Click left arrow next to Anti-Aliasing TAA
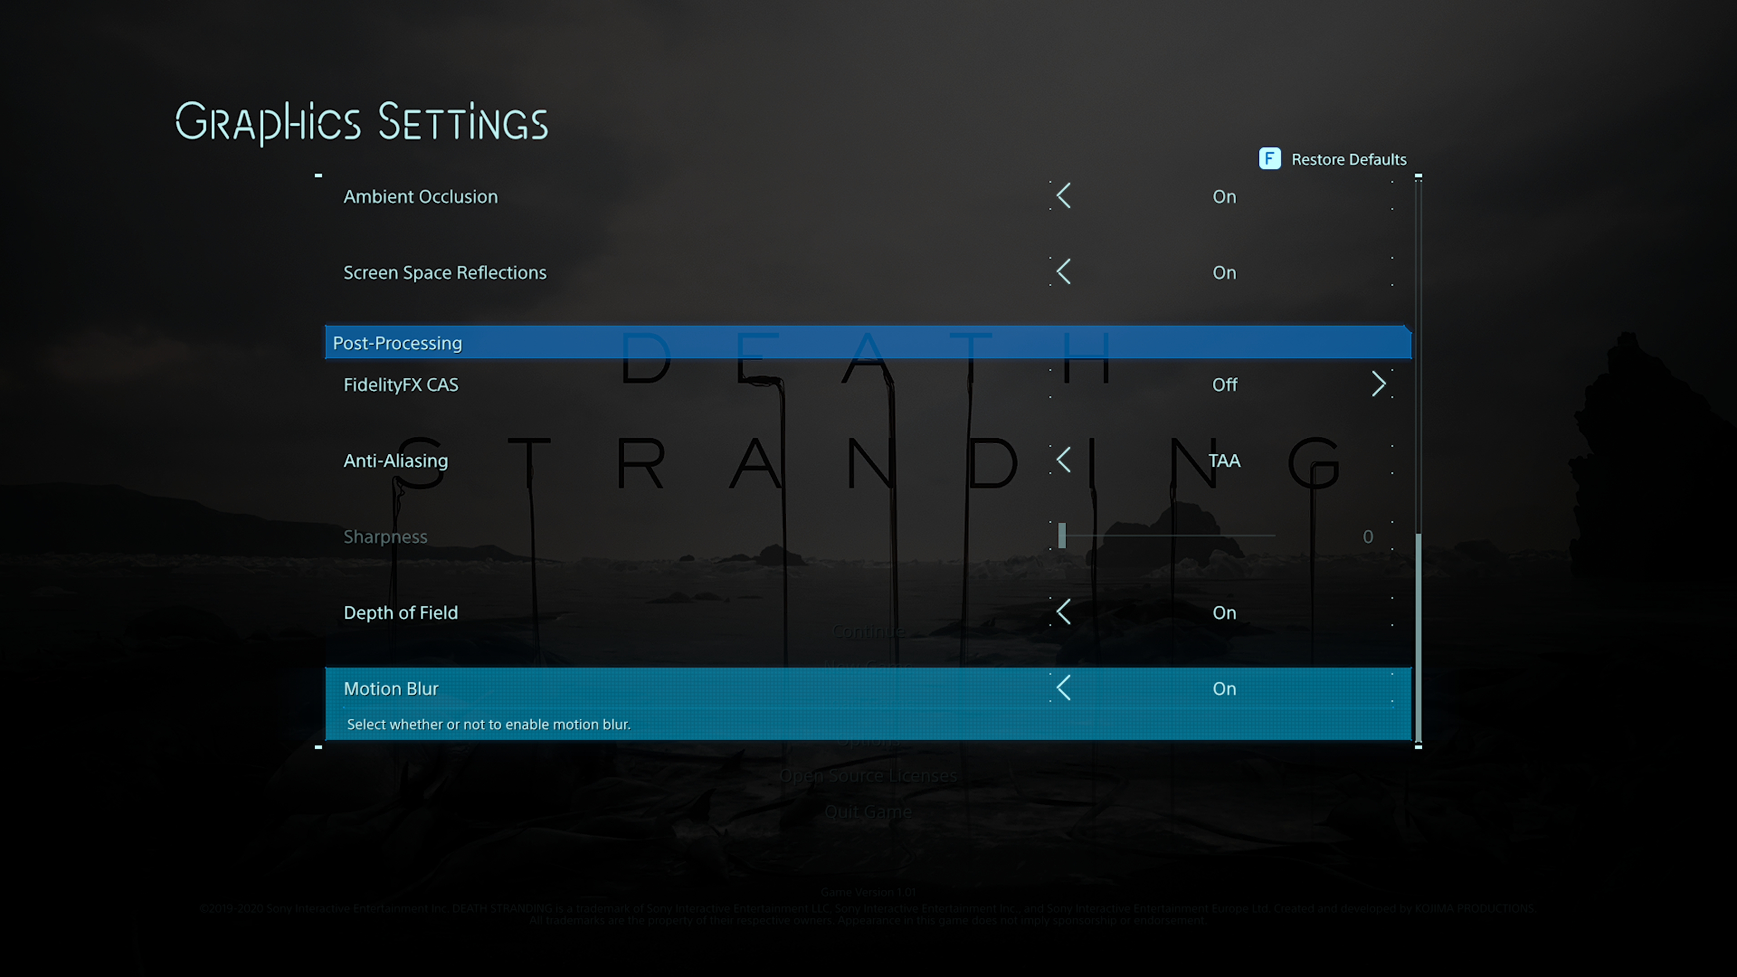 [x=1063, y=460]
